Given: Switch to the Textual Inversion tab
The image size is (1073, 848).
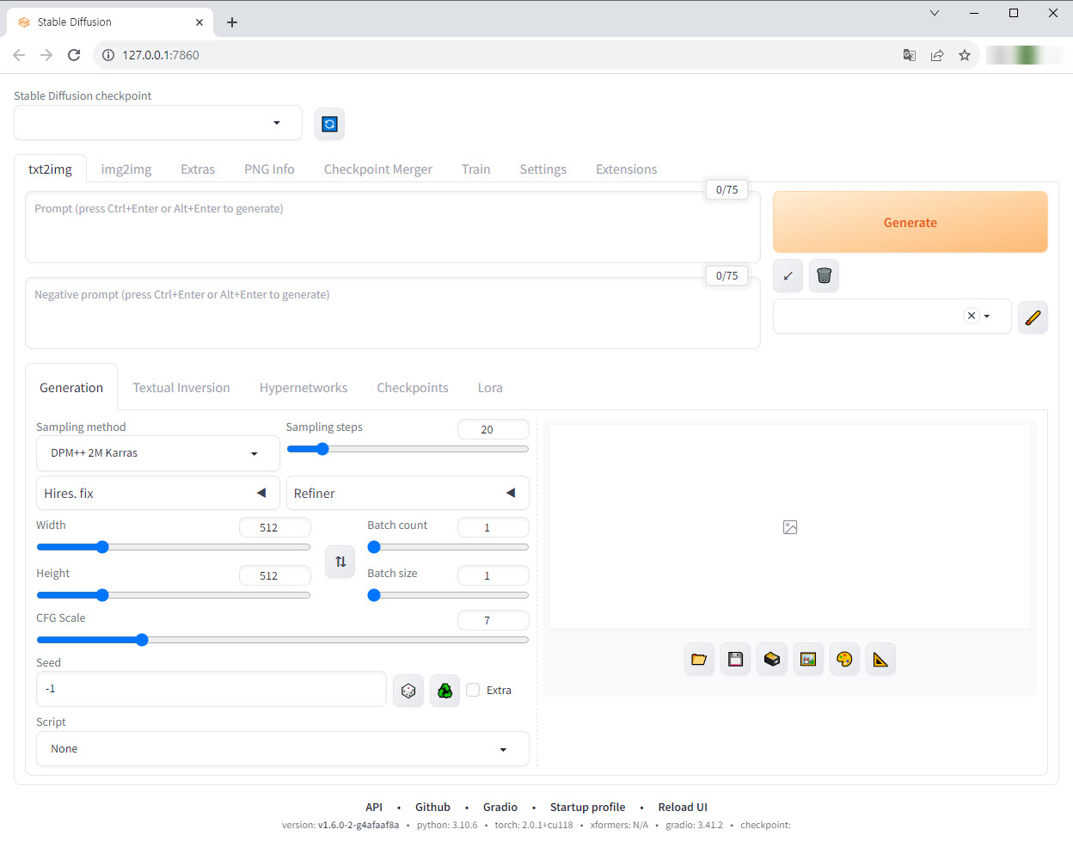Looking at the screenshot, I should (x=181, y=388).
